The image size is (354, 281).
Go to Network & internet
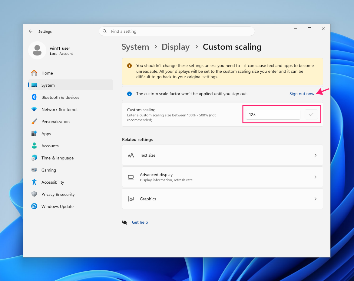(x=71, y=109)
